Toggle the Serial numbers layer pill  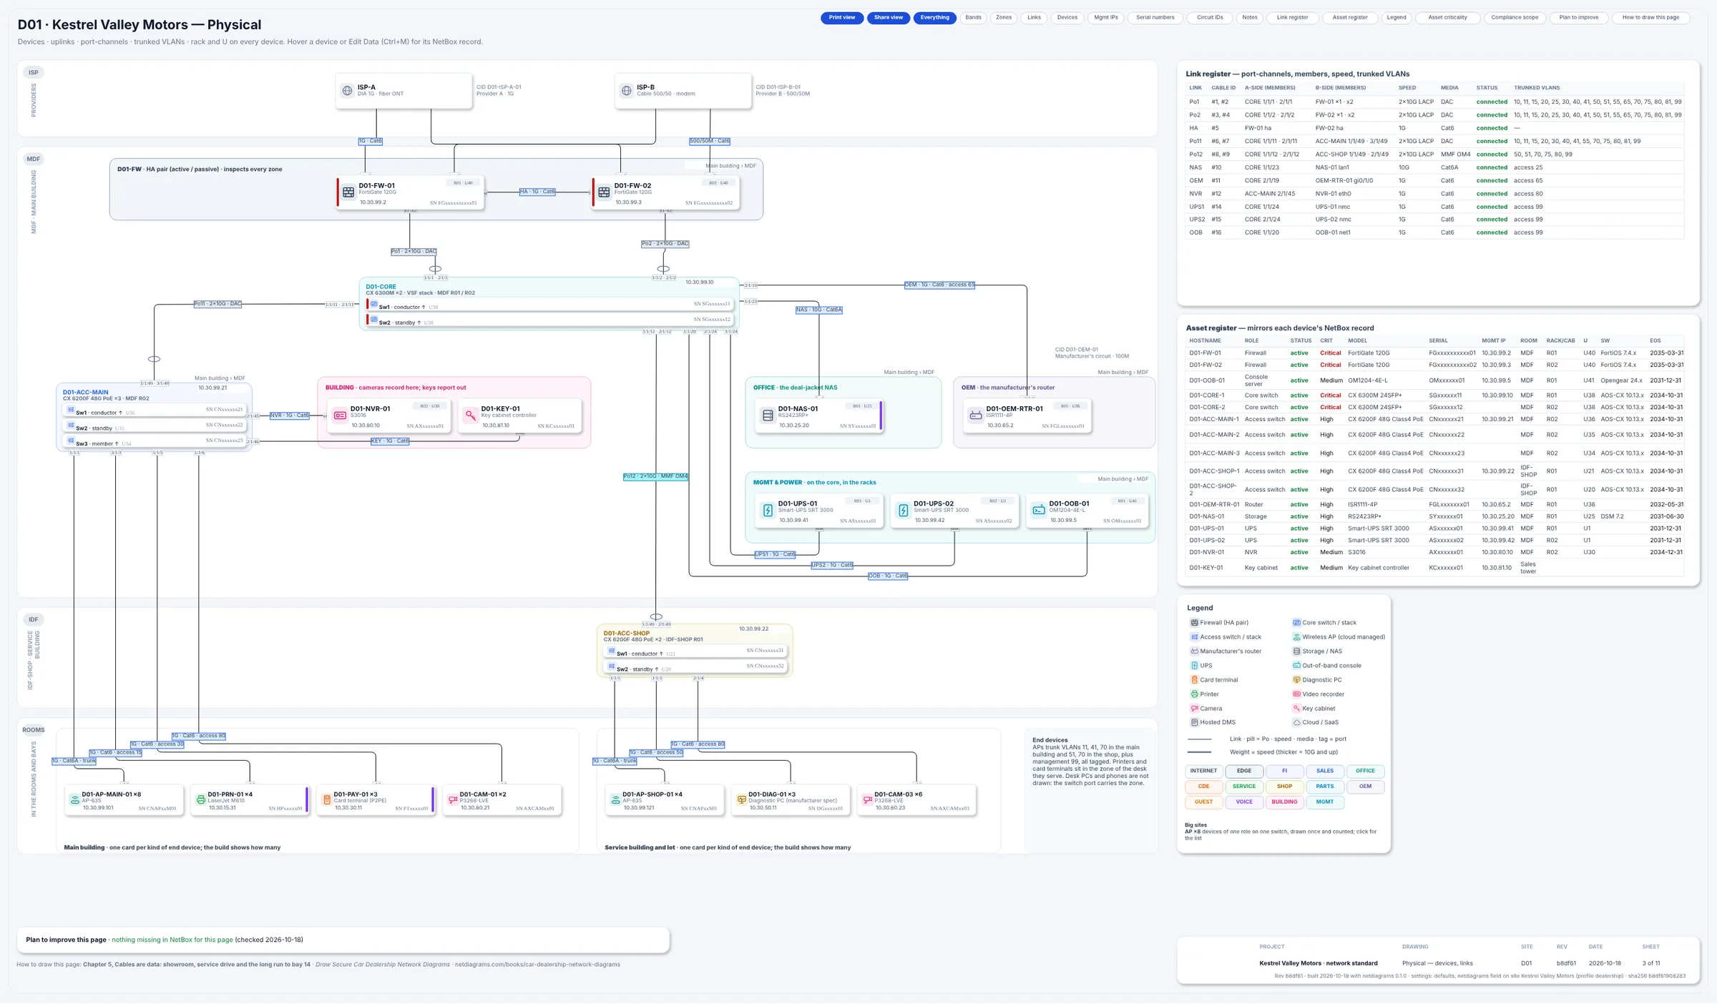coord(1155,18)
